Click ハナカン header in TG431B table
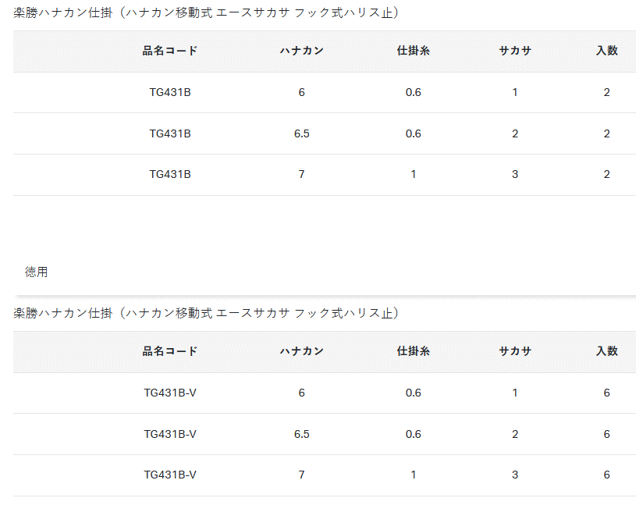This screenshot has width=636, height=505. pos(301,51)
